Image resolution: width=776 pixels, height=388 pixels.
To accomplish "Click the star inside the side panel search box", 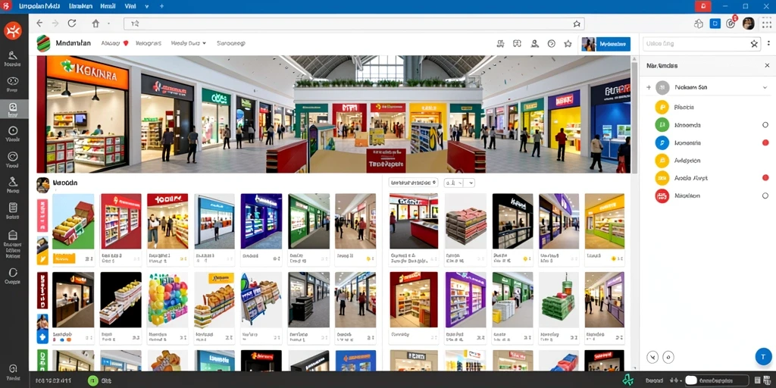I will point(754,43).
